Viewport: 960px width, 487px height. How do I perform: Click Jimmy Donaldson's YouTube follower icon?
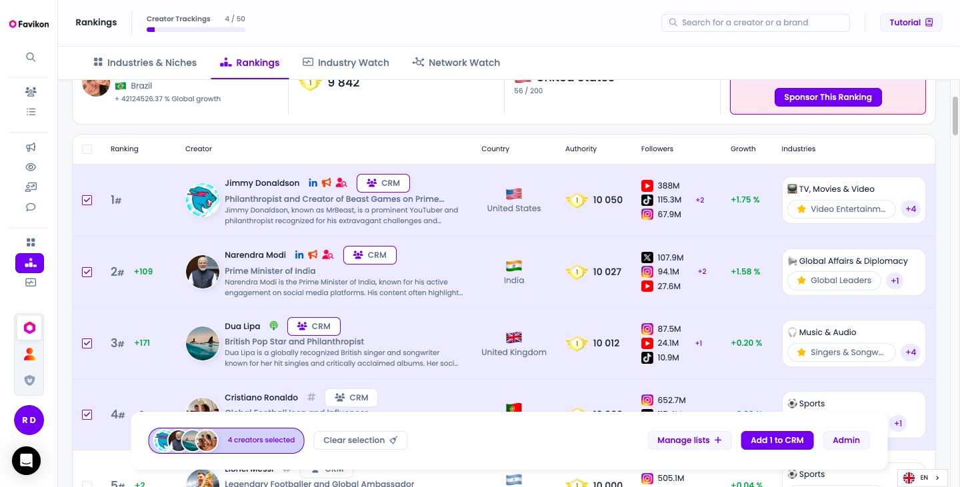(x=647, y=186)
